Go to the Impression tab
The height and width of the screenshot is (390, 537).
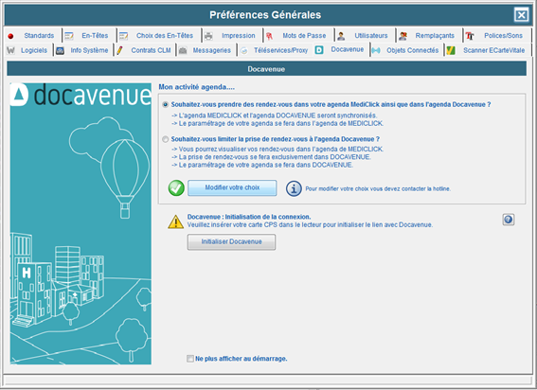[239, 36]
